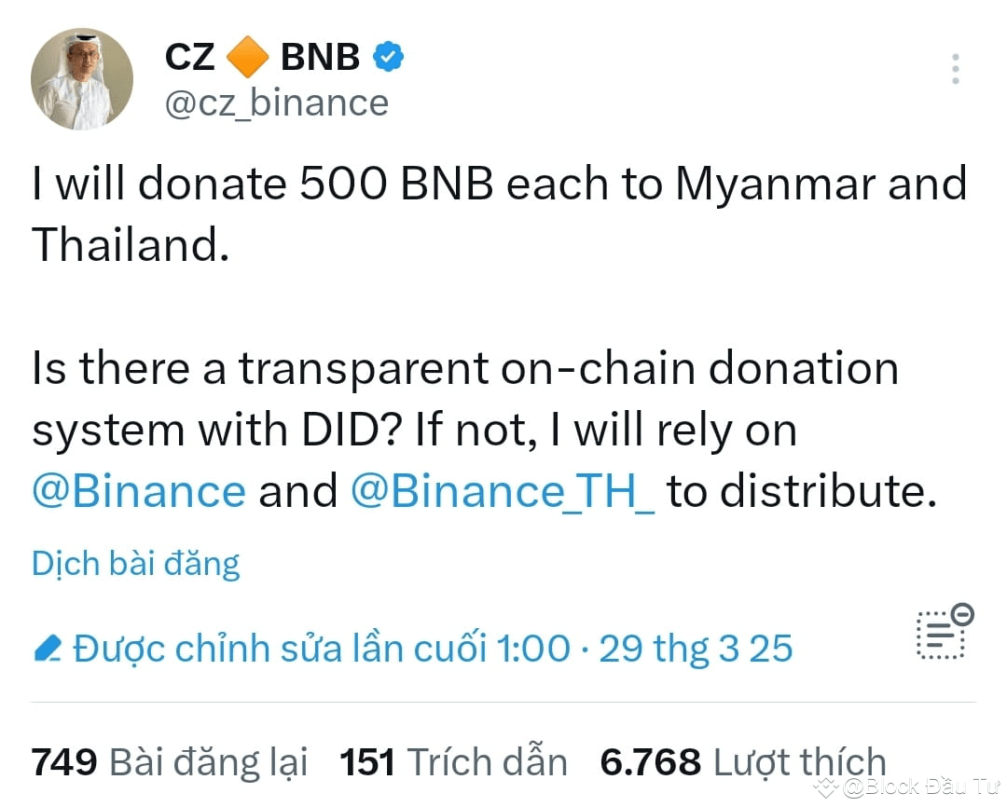Expand the post options dropdown menu

pyautogui.click(x=955, y=67)
